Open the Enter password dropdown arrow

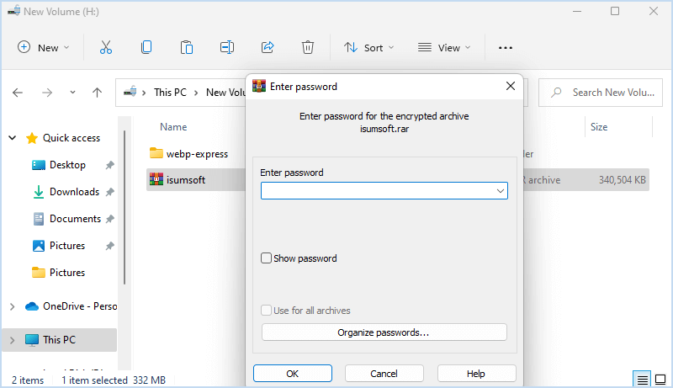[501, 191]
